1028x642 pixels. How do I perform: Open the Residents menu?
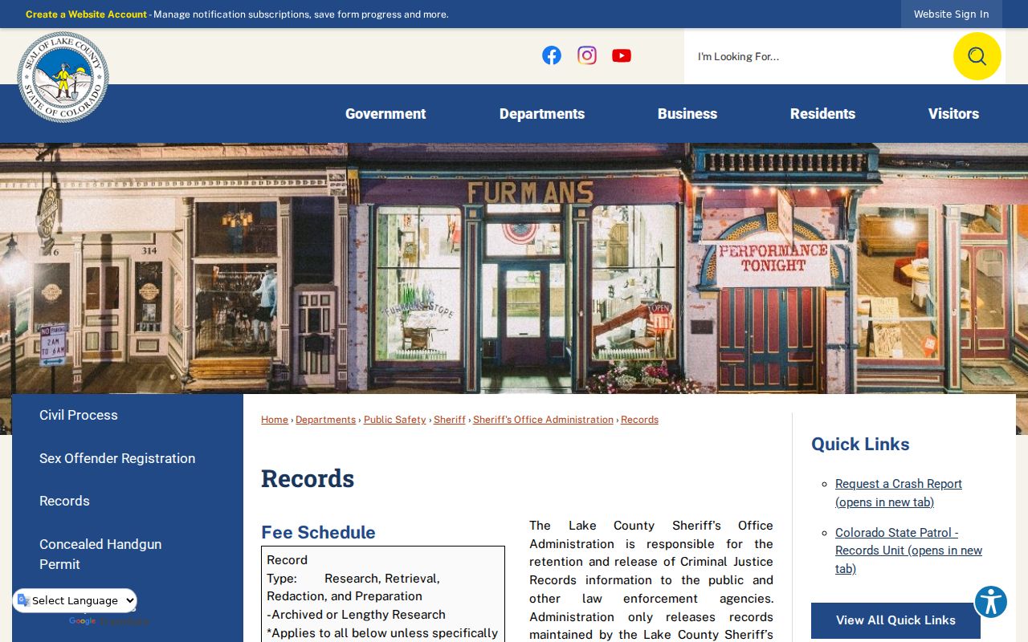(x=822, y=114)
